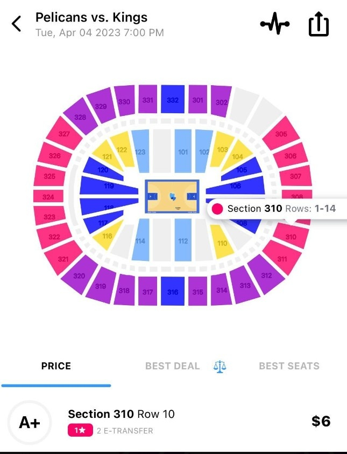347x454 pixels.
Task: Tap the pink 1-star badge
Action: (79, 431)
